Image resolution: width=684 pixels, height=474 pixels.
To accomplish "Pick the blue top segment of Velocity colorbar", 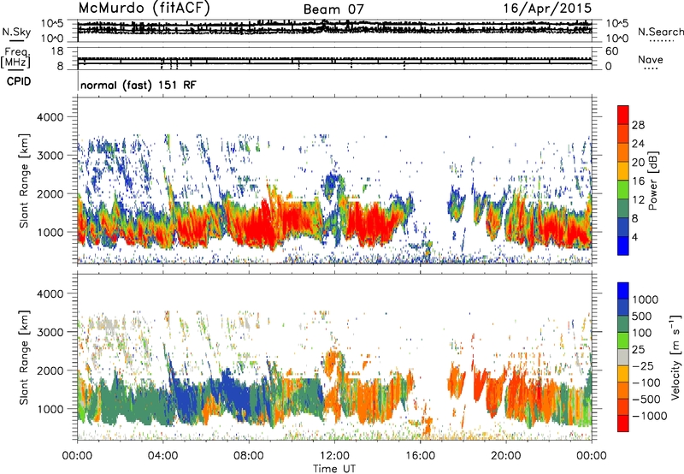I will coord(623,291).
